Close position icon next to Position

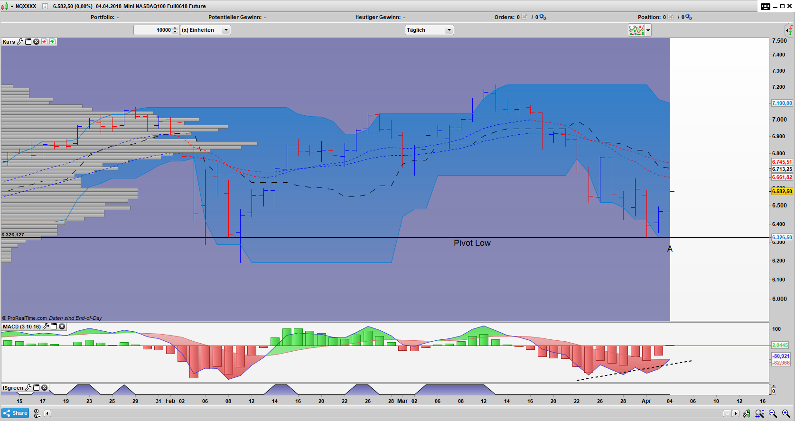[x=671, y=17]
